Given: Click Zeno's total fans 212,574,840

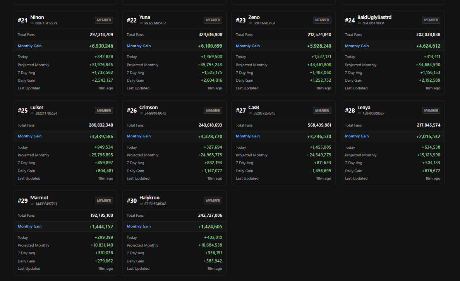Looking at the screenshot, I should pos(319,34).
